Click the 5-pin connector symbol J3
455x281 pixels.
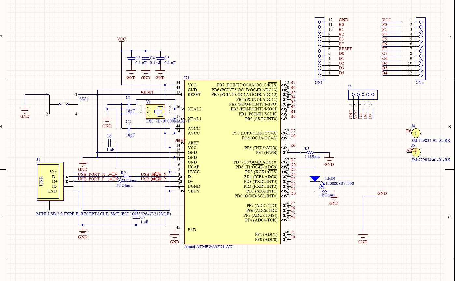[x=363, y=94]
